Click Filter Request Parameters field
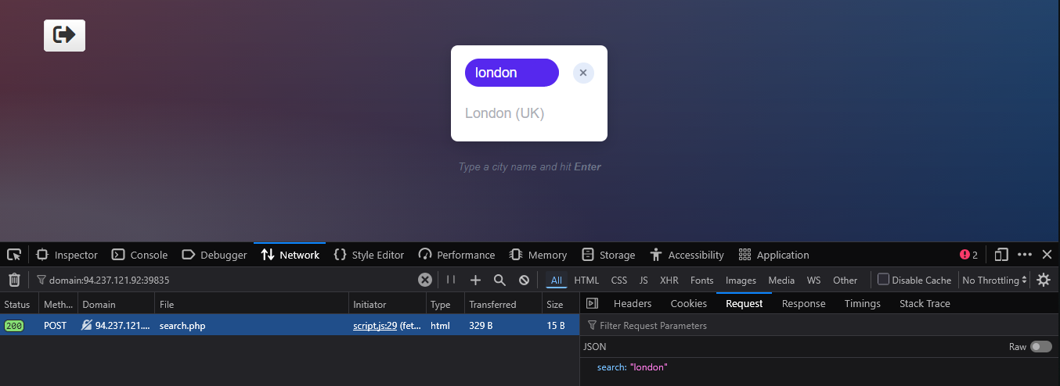1060x386 pixels. 820,325
